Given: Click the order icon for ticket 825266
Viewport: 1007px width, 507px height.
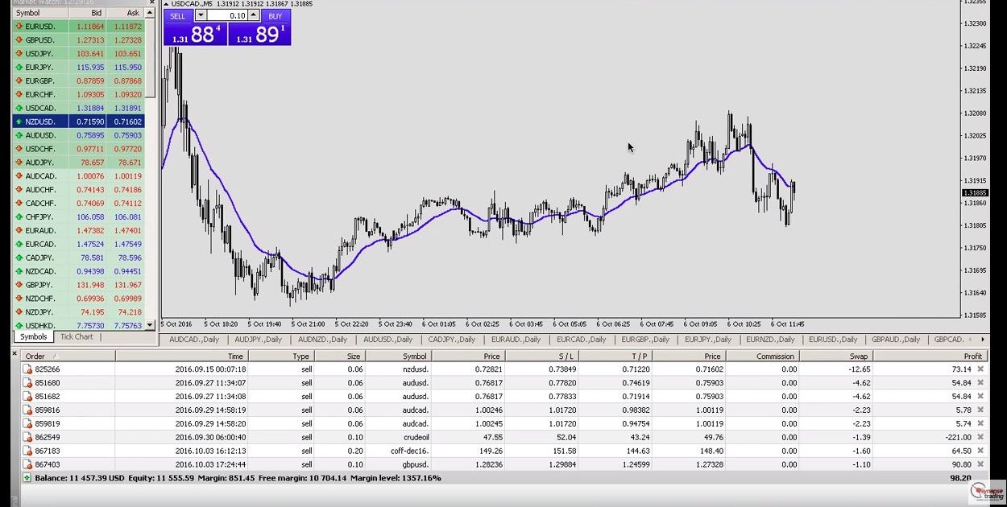Looking at the screenshot, I should click(x=28, y=369).
